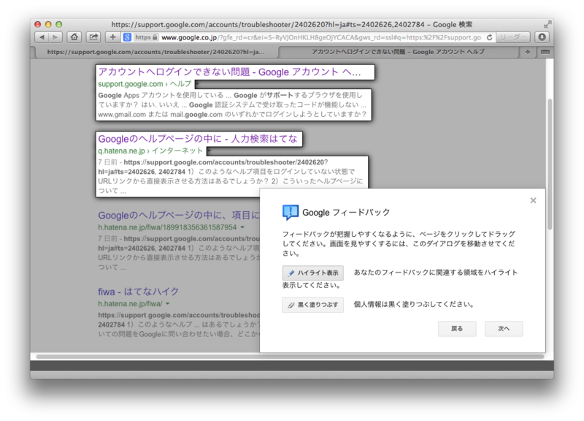Click the green zoom window button
This screenshot has height=421, width=584.
coord(59,25)
